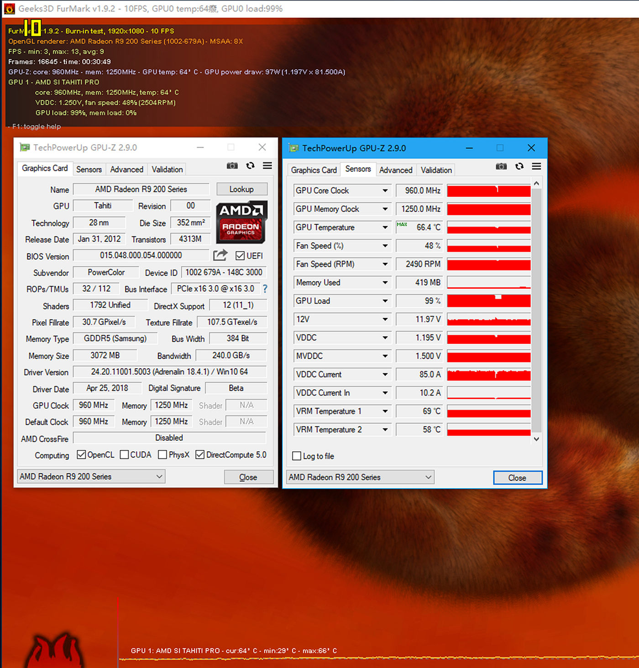Viewport: 639px width, 668px height.
Task: Click the Bus Interface question mark icon
Action: click(x=265, y=289)
